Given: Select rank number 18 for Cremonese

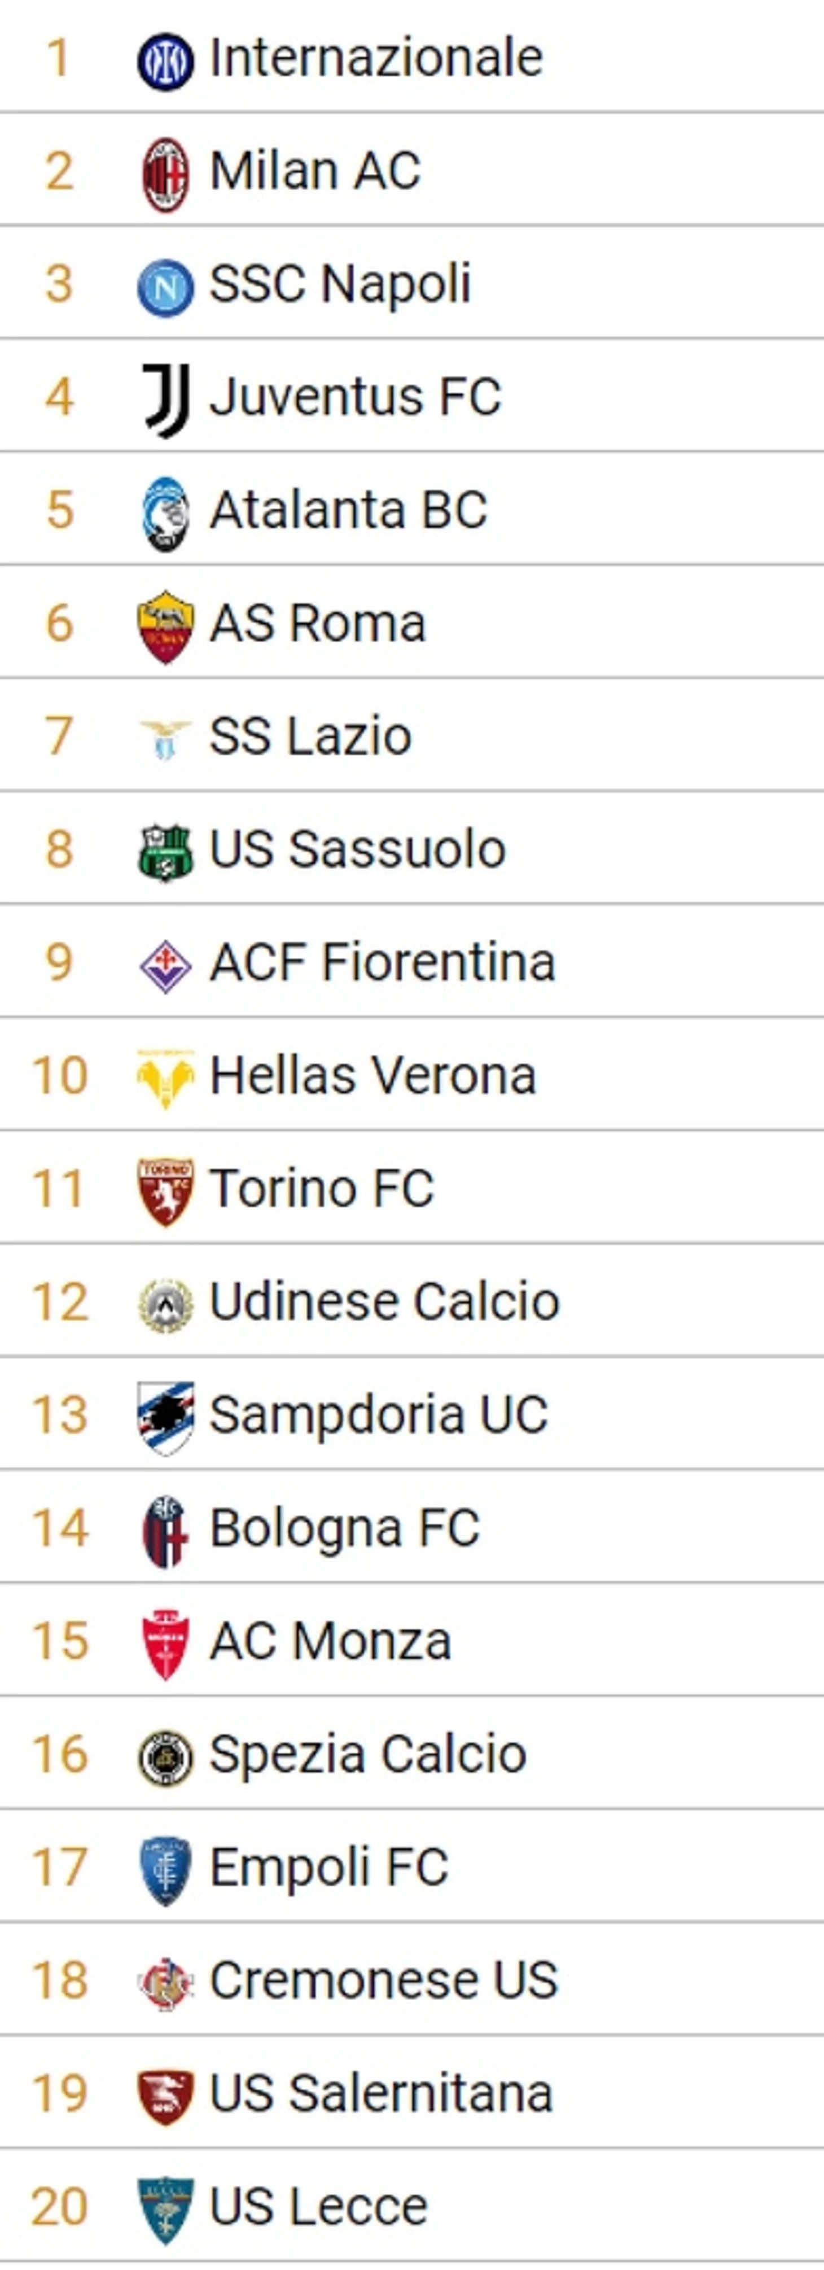Looking at the screenshot, I should pyautogui.click(x=59, y=1980).
